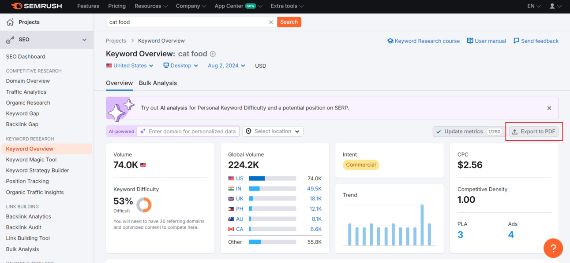The image size is (570, 263).
Task: Change the Aug 2, 2024 date selector
Action: (226, 66)
